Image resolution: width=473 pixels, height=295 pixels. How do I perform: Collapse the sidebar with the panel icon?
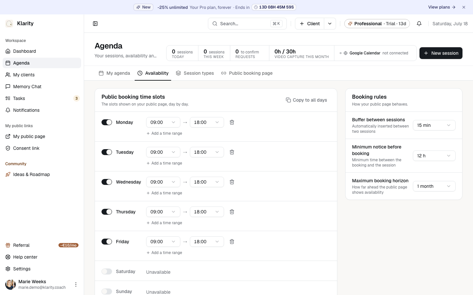[95, 24]
